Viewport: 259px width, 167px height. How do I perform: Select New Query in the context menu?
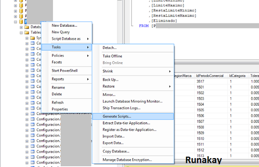(61, 32)
